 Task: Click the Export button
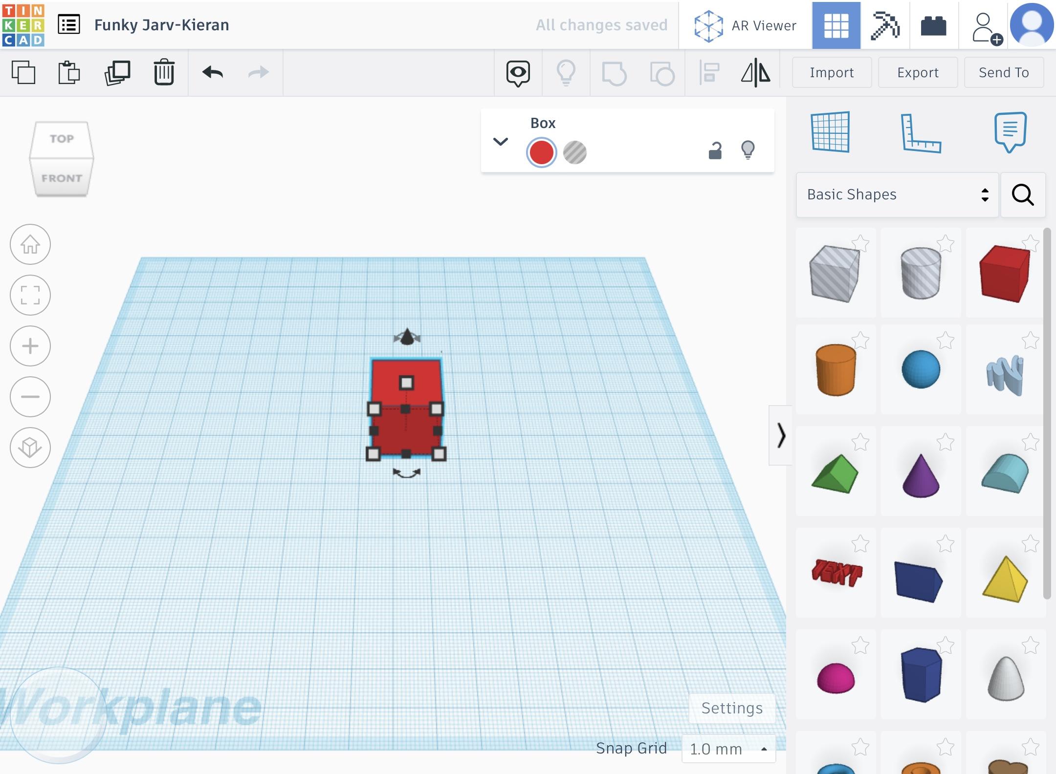tap(918, 73)
